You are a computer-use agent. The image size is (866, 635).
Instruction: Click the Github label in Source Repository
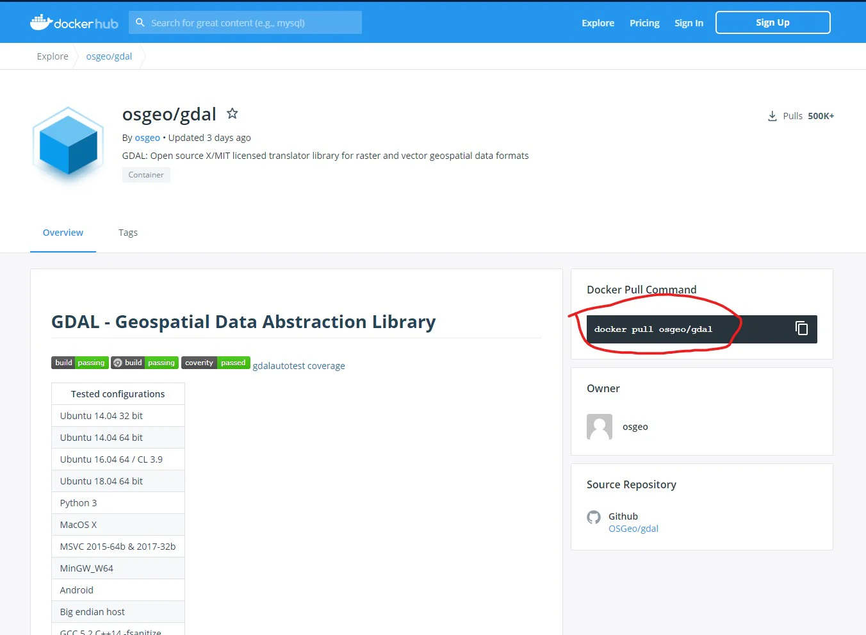(623, 516)
